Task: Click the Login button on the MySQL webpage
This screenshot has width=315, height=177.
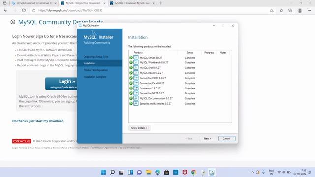Action: [x=61, y=84]
